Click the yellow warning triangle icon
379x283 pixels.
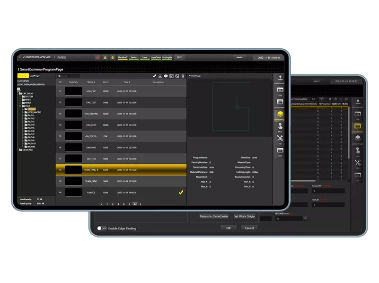click(105, 57)
